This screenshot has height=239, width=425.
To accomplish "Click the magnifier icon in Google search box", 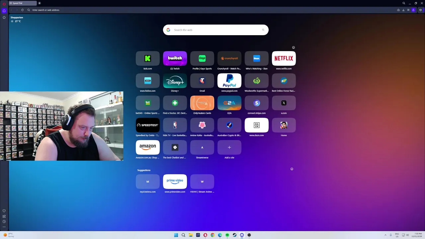I will coord(263,30).
